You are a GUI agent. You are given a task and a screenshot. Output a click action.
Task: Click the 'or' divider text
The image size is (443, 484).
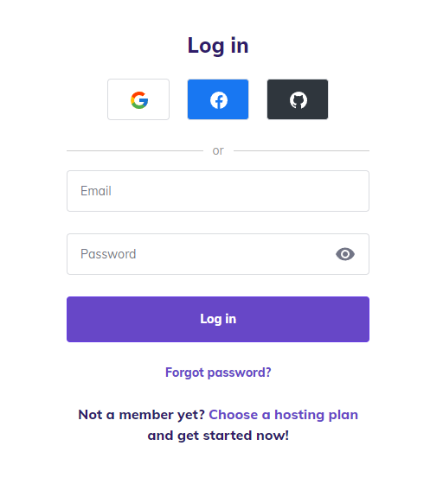pos(218,150)
